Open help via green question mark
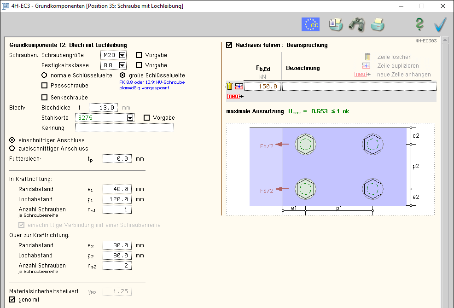The width and height of the screenshot is (454, 308). [419, 24]
